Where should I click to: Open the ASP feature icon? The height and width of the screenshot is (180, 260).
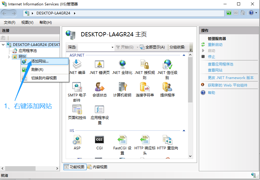click(77, 140)
